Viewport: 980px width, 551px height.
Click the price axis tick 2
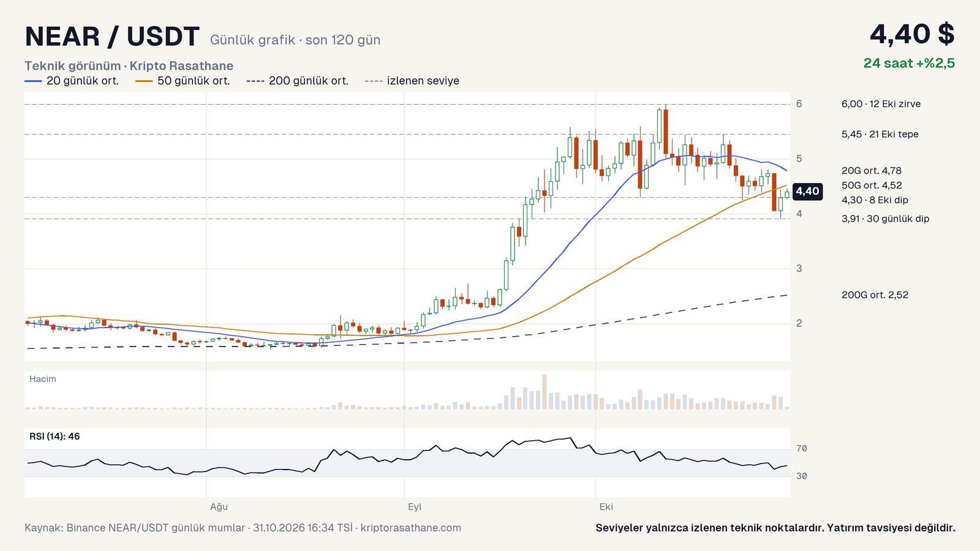799,323
